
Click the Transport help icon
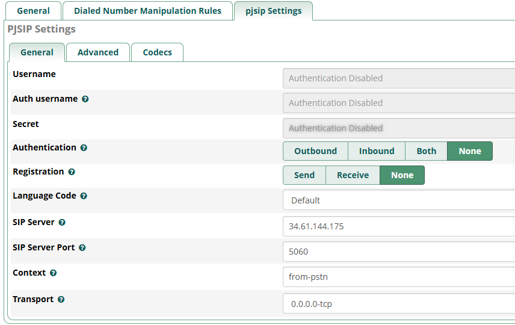point(61,300)
